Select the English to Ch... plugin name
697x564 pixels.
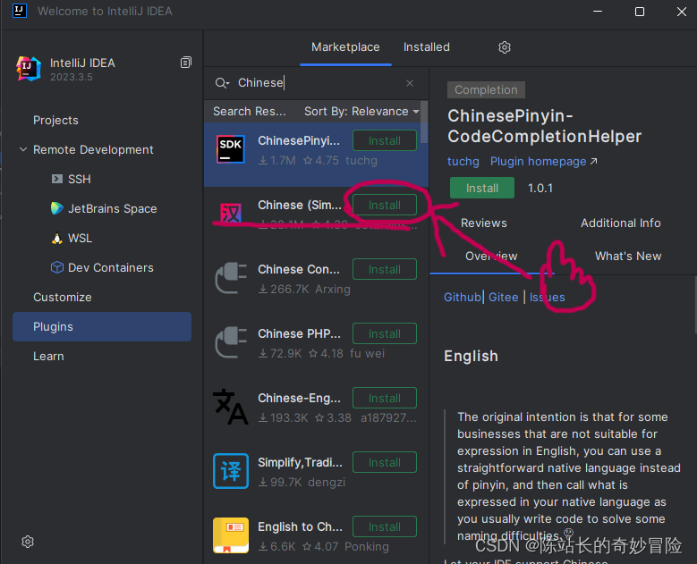pyautogui.click(x=300, y=527)
